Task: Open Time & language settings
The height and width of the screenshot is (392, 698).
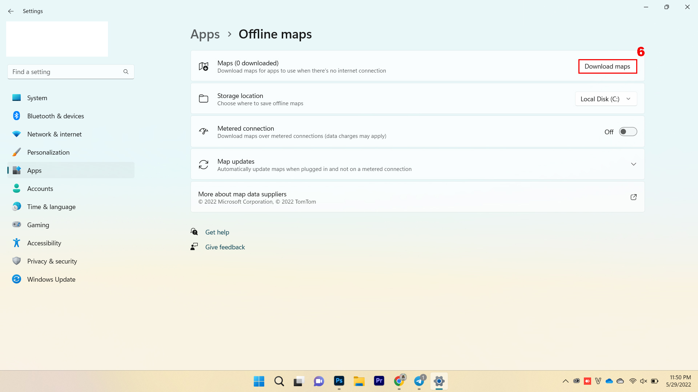Action: point(51,206)
